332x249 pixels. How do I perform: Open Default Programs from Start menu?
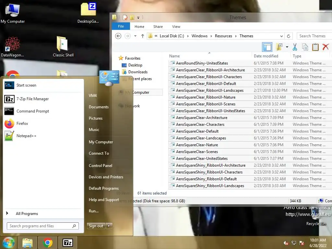(103, 188)
